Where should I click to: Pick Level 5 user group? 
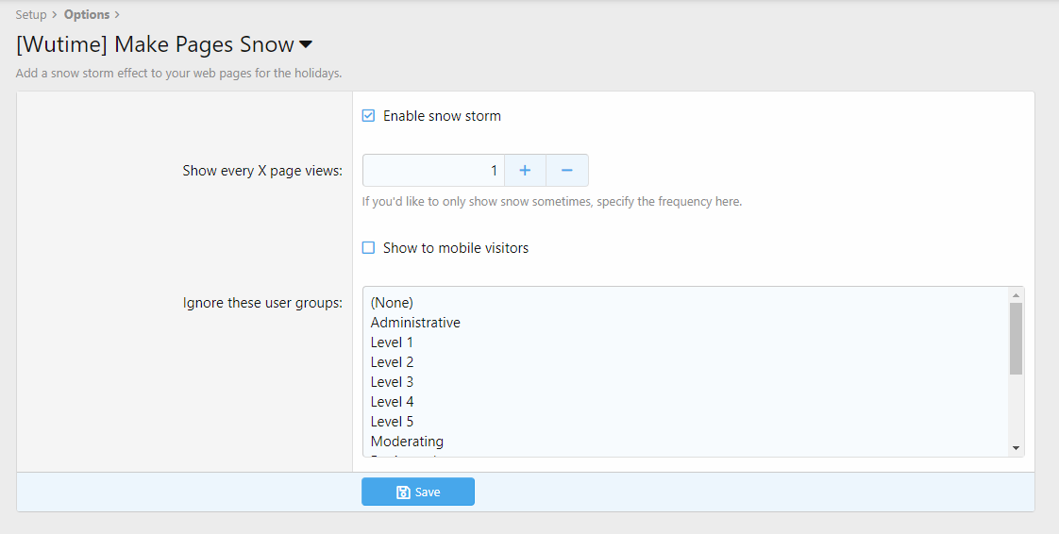(x=392, y=422)
